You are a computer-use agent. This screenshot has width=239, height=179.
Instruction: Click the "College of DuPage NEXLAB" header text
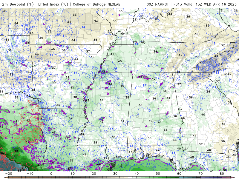(x=96, y=4)
